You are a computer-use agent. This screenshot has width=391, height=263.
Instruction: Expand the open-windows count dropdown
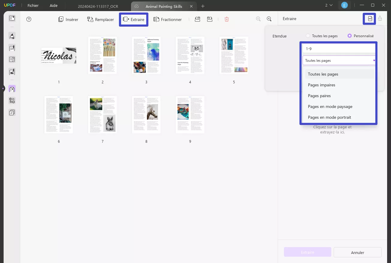[329, 5]
